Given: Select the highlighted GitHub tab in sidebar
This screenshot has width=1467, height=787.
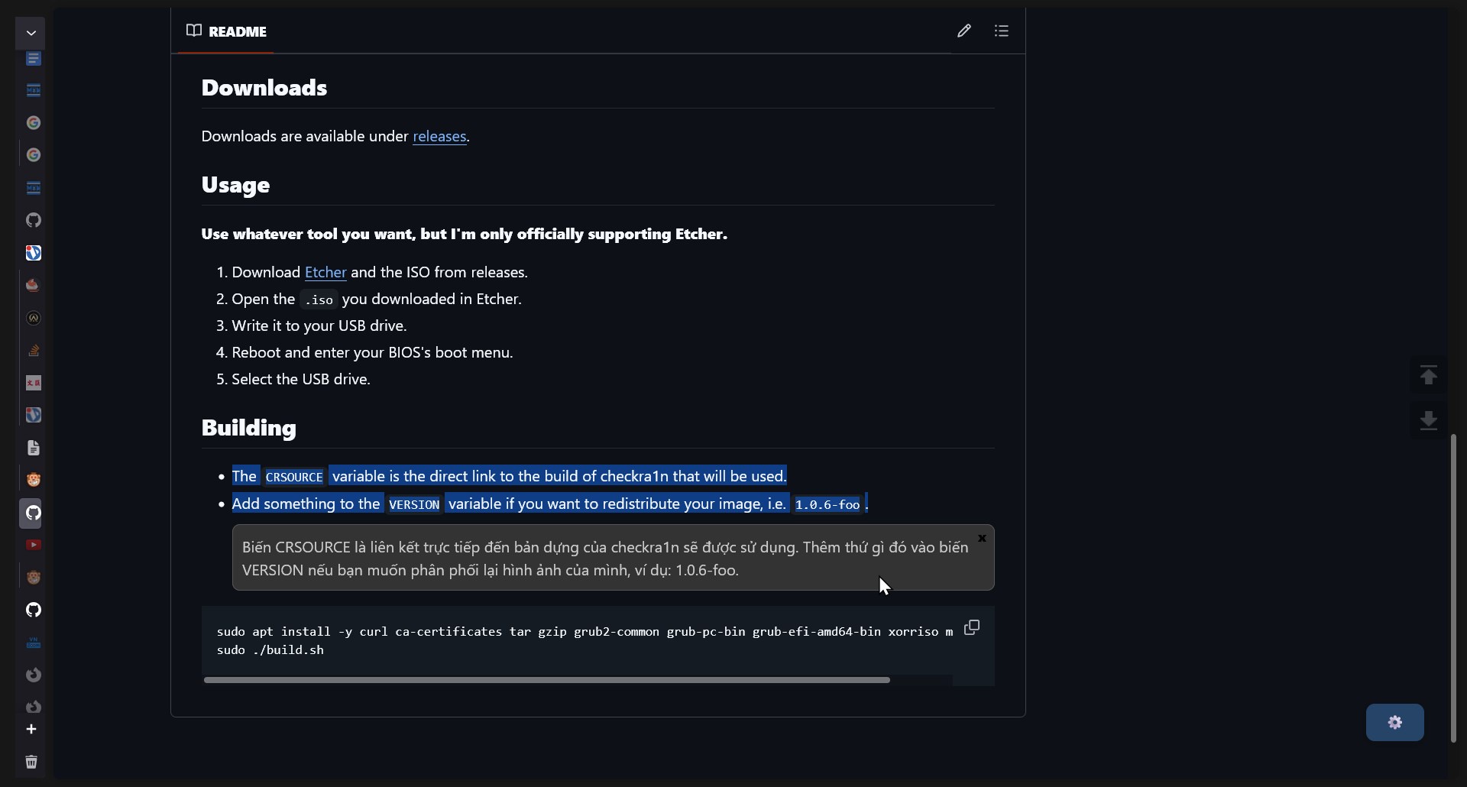Looking at the screenshot, I should click(34, 513).
